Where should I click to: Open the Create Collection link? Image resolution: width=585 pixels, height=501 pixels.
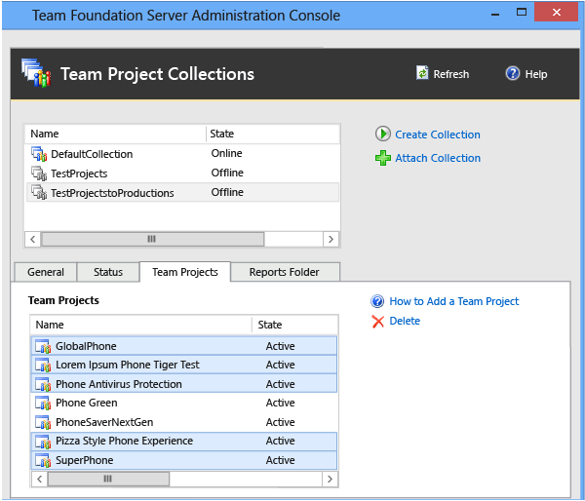click(437, 135)
